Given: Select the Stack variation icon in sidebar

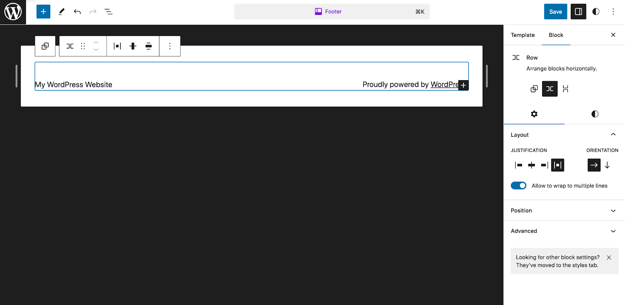Looking at the screenshot, I should [565, 89].
